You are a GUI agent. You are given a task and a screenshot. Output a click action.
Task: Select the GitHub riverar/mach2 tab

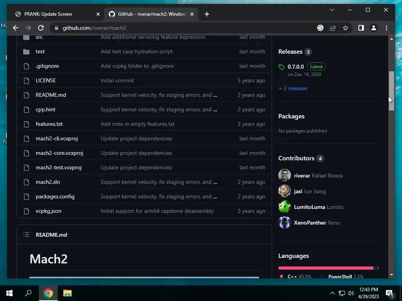click(152, 14)
